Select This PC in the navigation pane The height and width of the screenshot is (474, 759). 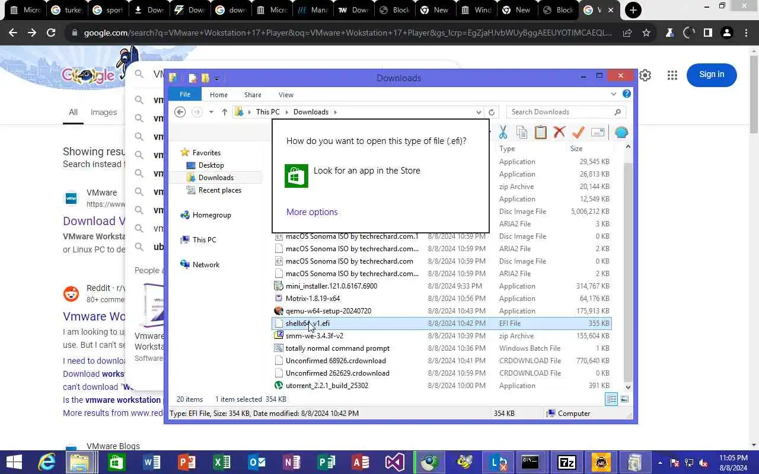coord(204,240)
